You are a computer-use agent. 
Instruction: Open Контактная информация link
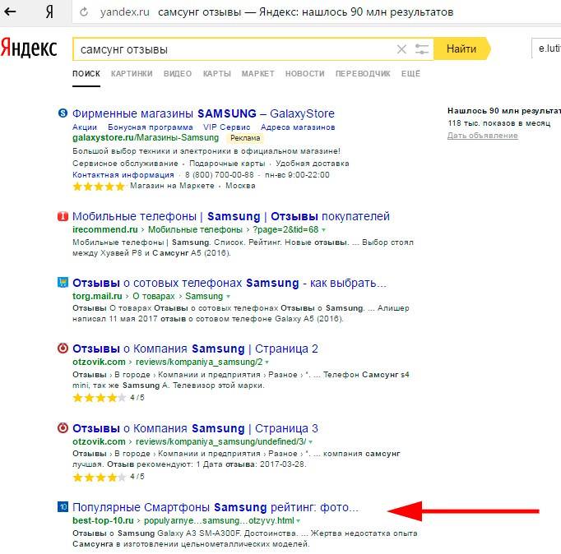[x=123, y=175]
